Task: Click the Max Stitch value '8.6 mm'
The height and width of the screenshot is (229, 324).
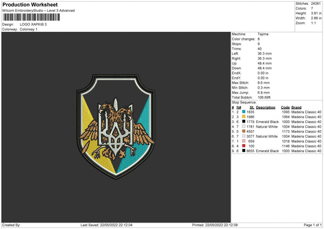Action: [264, 83]
